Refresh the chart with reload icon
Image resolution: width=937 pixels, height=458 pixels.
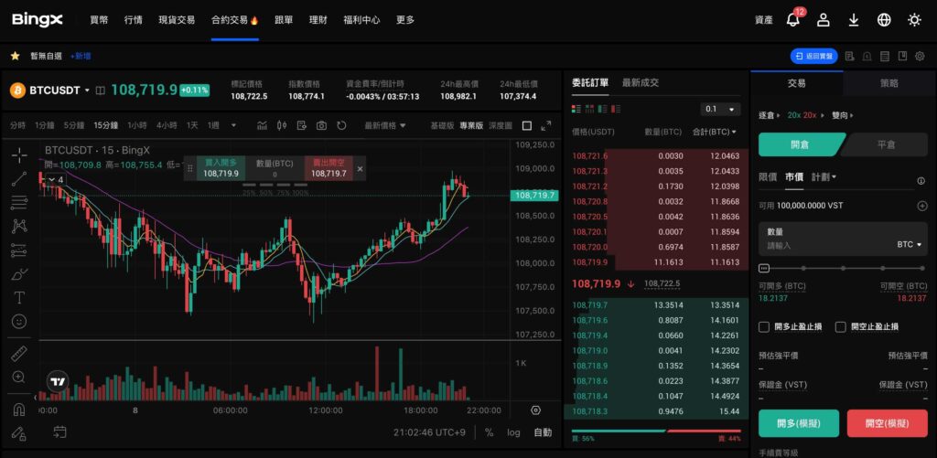point(342,125)
